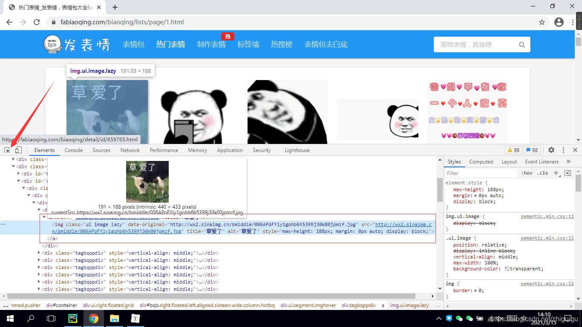Viewport: 582px width, 327px height.
Task: Open Windows taskbar search
Action: 31,318
